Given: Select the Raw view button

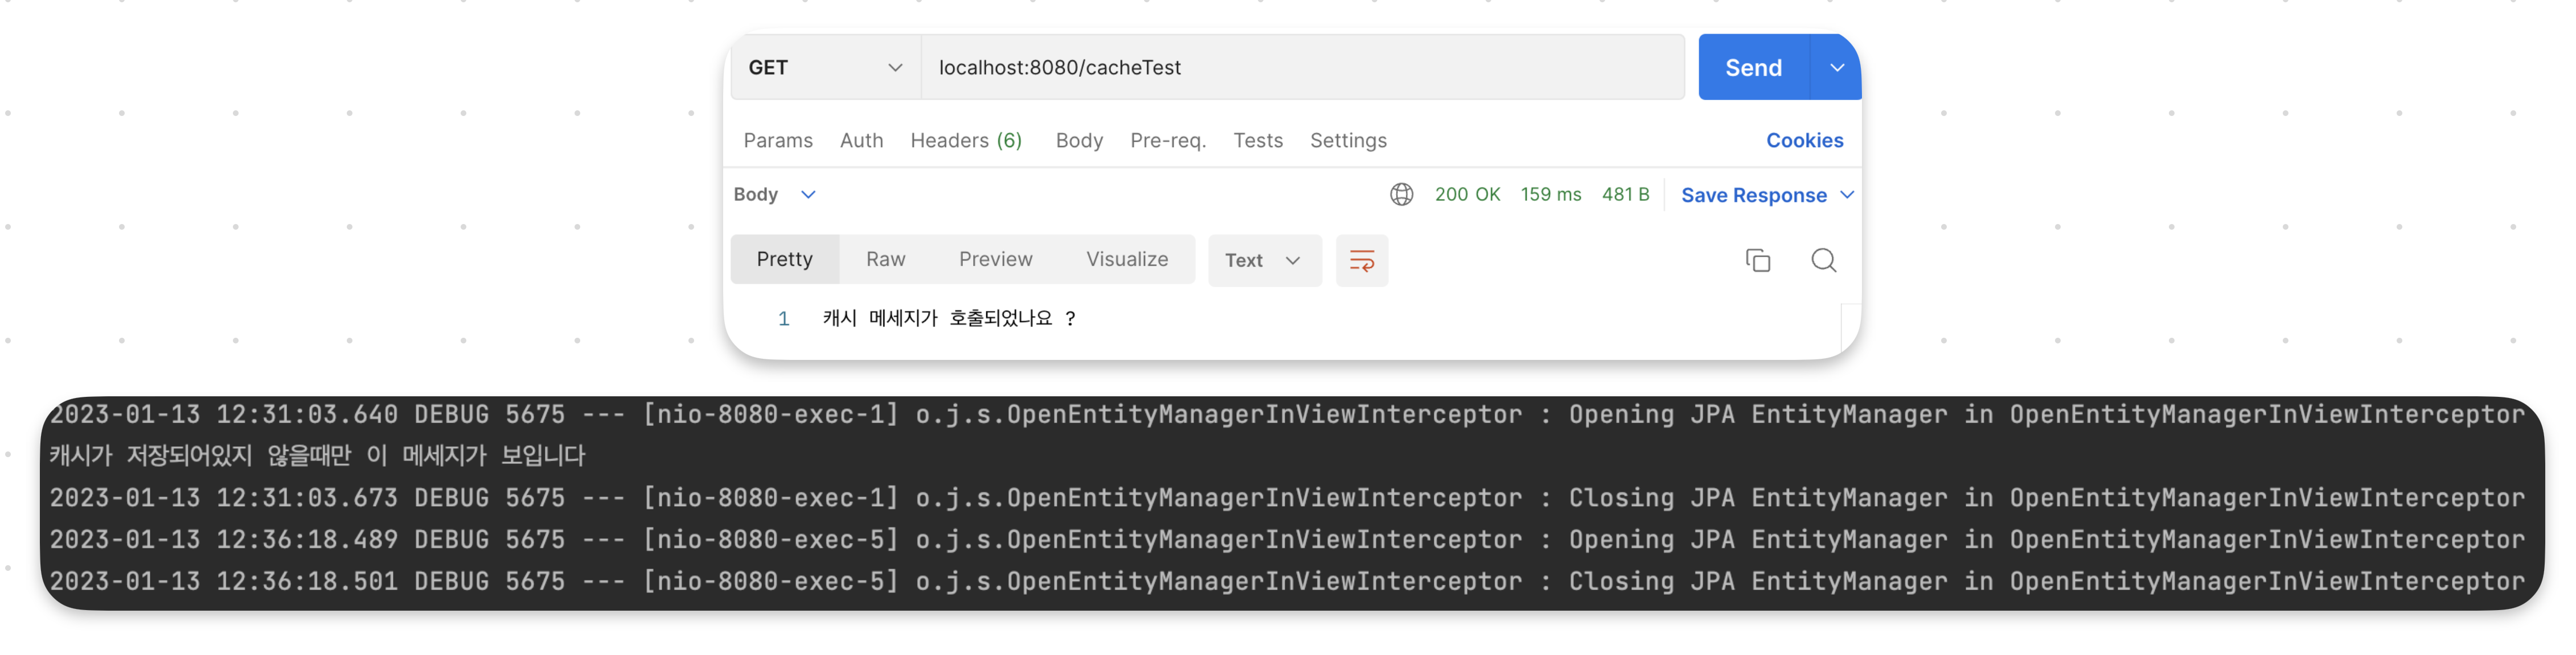Looking at the screenshot, I should (x=885, y=260).
